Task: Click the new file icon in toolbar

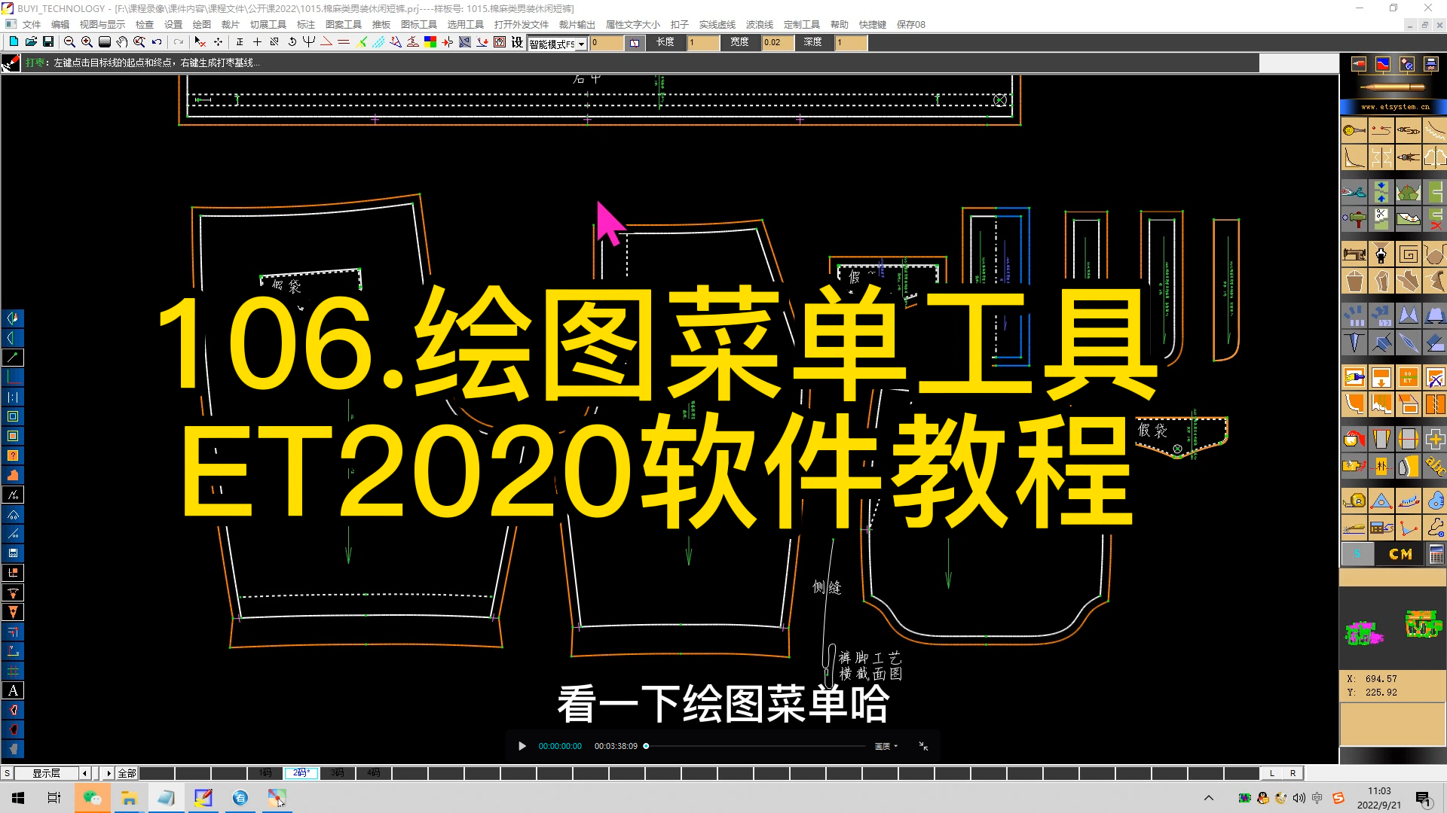Action: pyautogui.click(x=13, y=42)
